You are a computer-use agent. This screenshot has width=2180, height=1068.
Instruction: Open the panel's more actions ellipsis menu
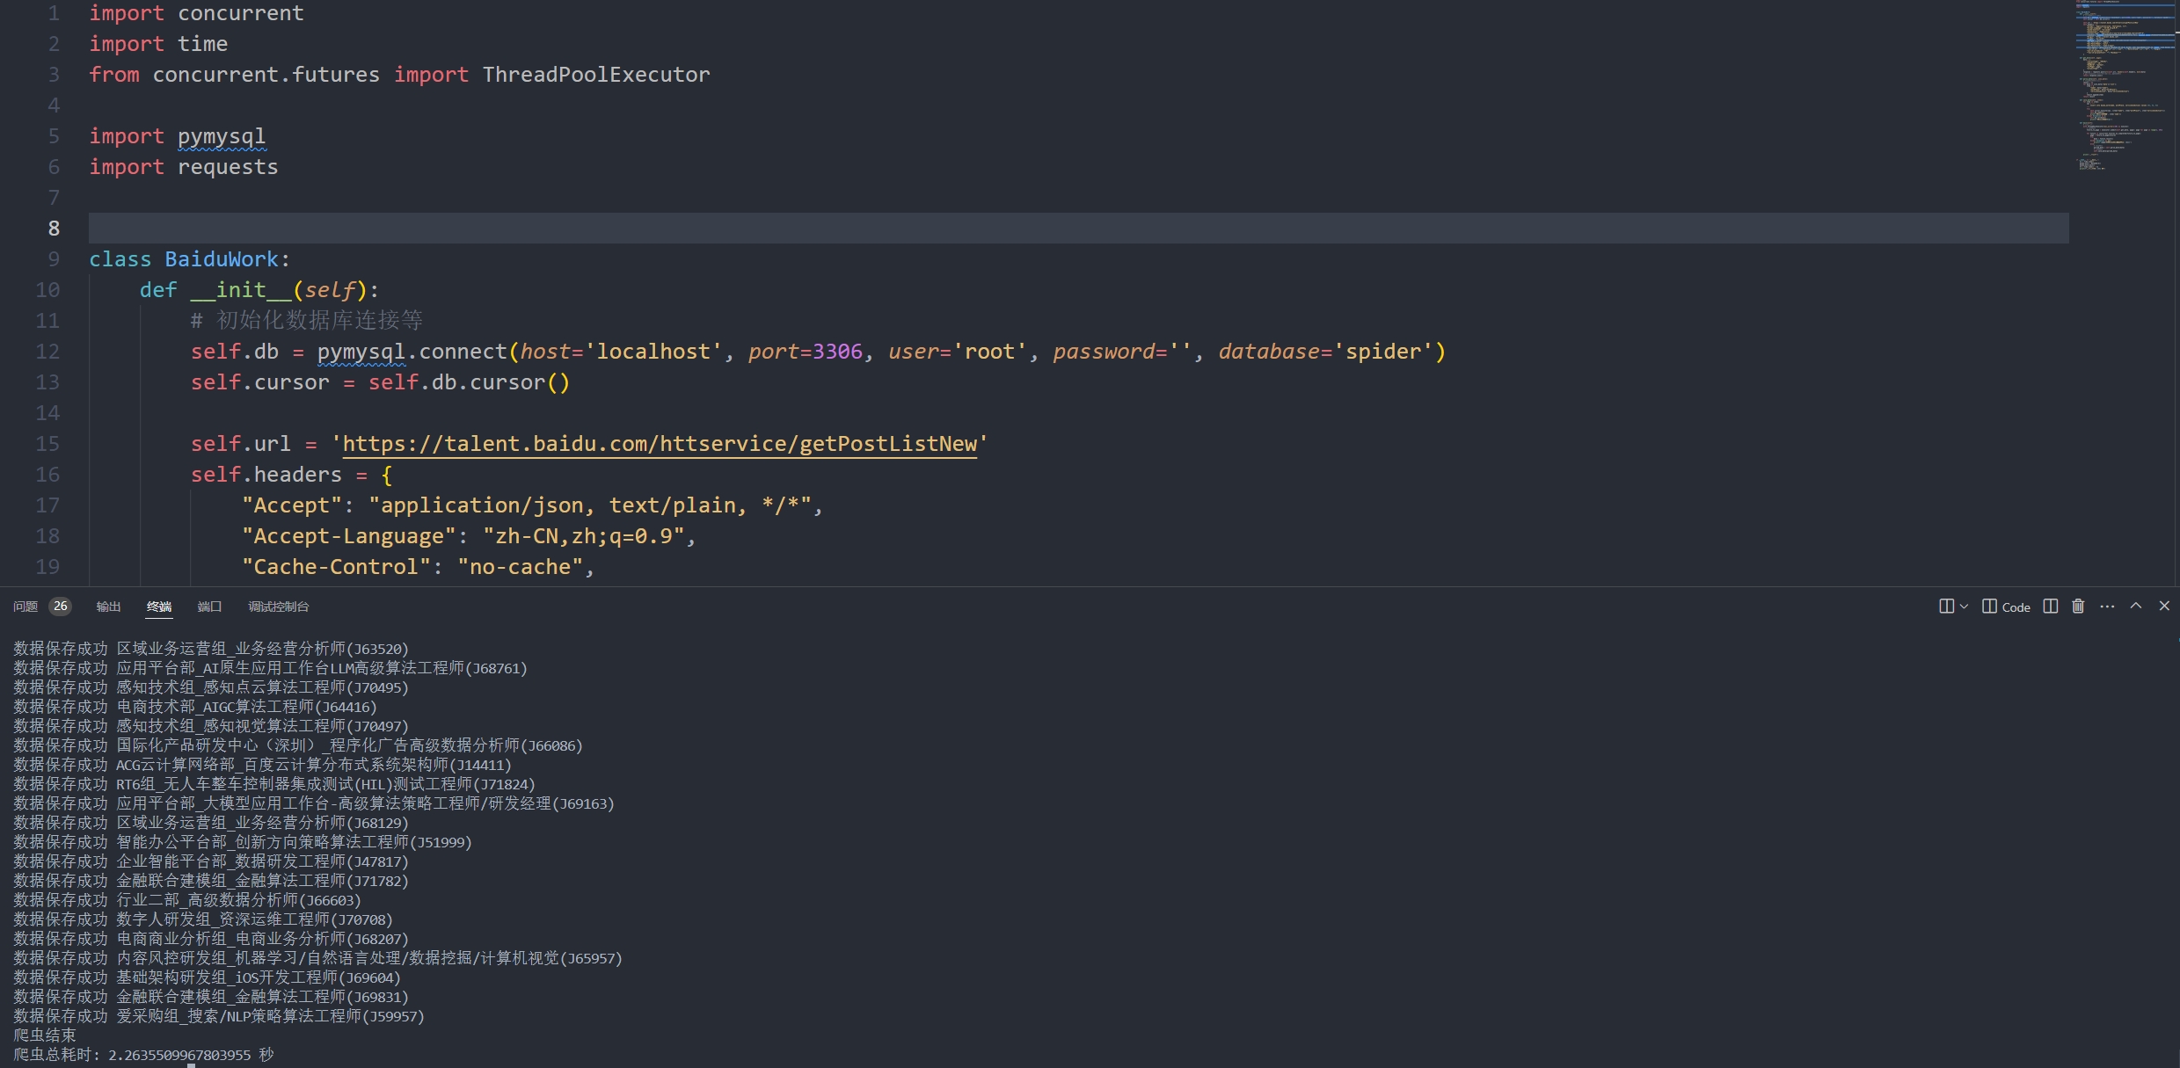(2107, 607)
